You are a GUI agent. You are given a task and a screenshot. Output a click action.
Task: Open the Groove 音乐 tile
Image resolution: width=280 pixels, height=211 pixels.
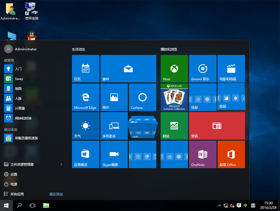pos(203,69)
